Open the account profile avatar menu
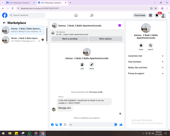Viewport: 170px width, 136px height. tap(163, 16)
